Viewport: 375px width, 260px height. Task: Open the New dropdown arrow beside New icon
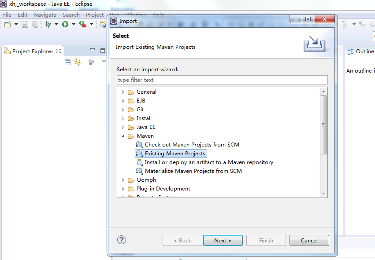[x=16, y=24]
